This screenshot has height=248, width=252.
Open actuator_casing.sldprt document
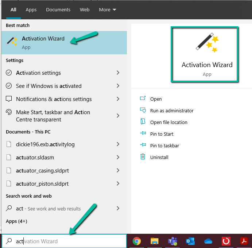[x=64, y=170]
